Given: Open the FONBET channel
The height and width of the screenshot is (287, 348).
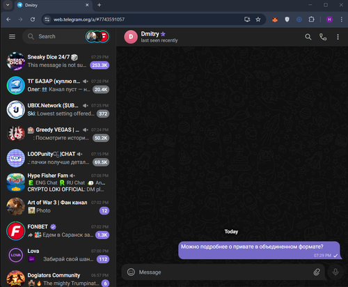Looking at the screenshot, I should coord(58,231).
